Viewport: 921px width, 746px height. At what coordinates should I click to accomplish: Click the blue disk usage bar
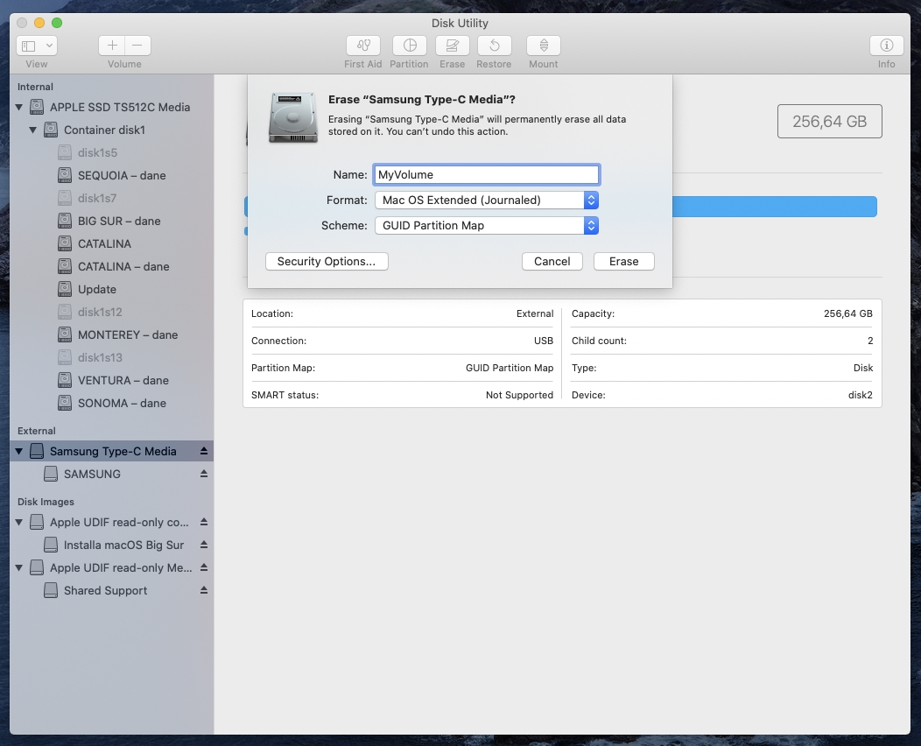pos(774,207)
